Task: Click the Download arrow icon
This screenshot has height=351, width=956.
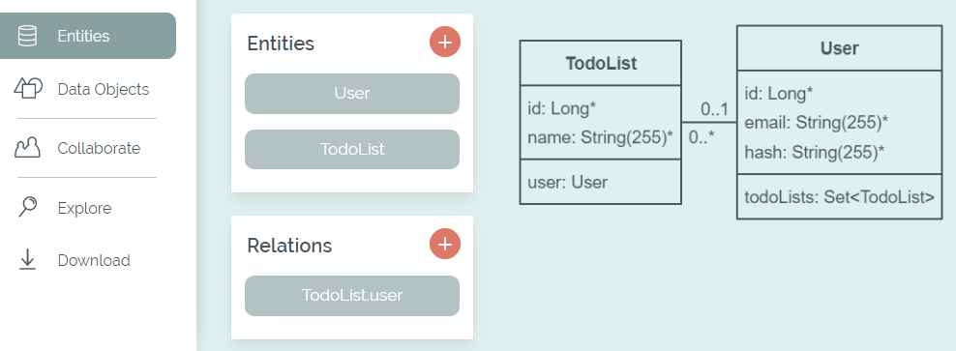Action: [27, 260]
